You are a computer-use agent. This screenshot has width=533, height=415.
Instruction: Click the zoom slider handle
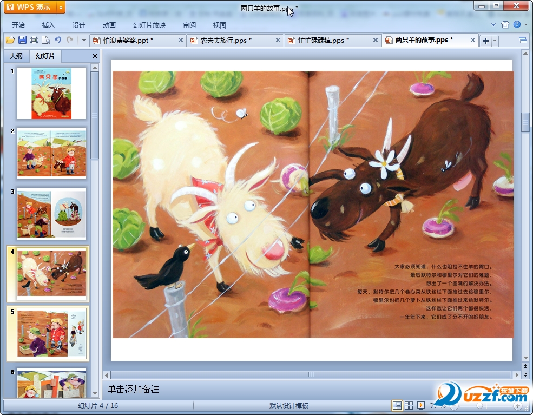(479, 406)
